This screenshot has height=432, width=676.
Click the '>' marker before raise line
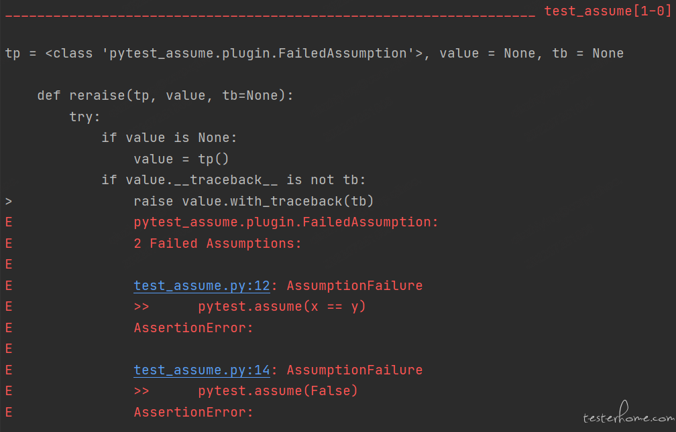9,201
